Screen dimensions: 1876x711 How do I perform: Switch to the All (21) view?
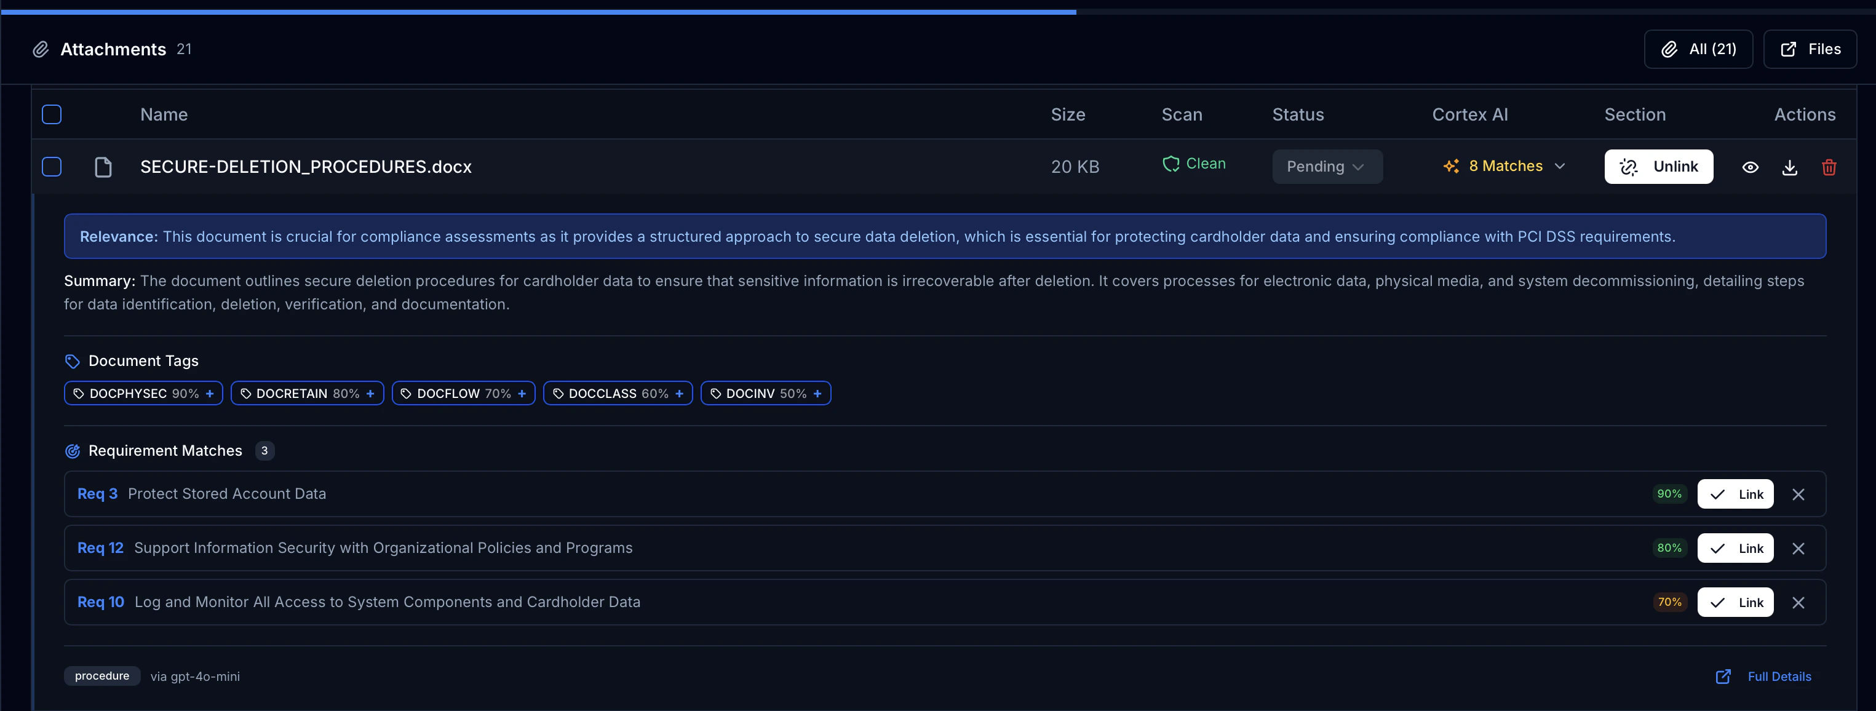[x=1698, y=49]
